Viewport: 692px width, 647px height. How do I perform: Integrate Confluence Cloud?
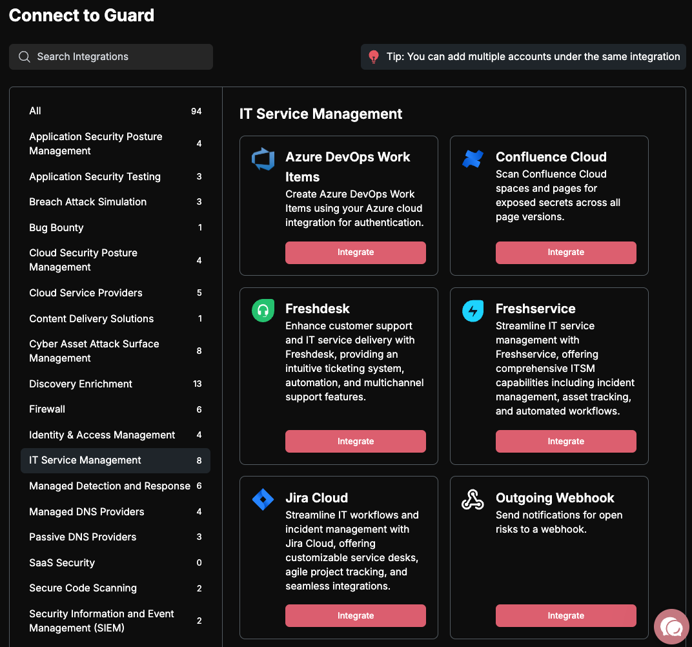565,252
